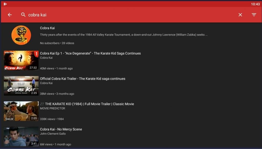Open the Cobra Kai channel title

[x=47, y=28]
